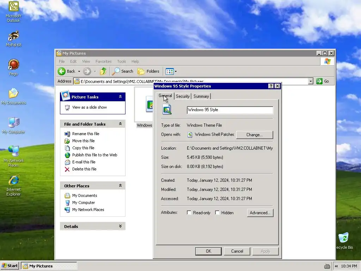Enable the Read-only checkbox
This screenshot has height=271, width=361.
[189, 212]
